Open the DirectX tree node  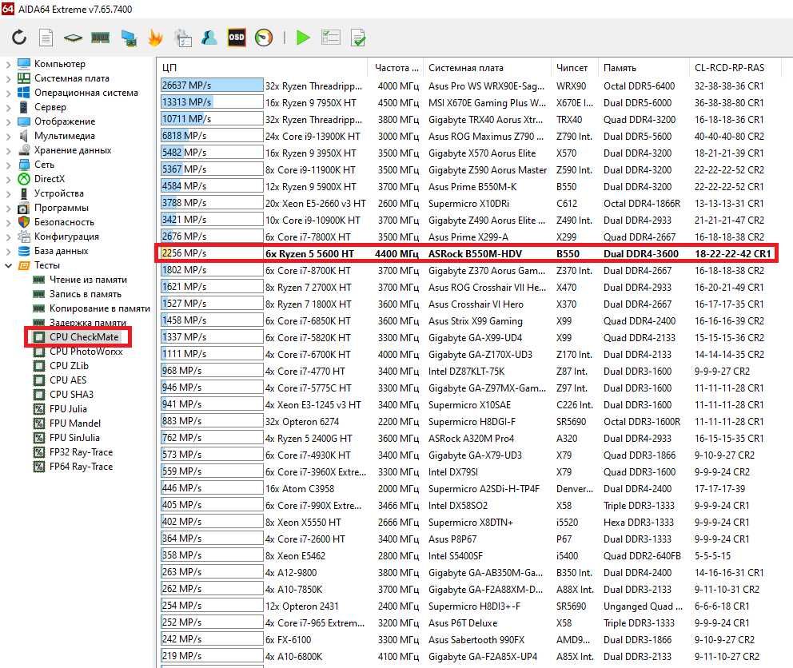point(50,179)
